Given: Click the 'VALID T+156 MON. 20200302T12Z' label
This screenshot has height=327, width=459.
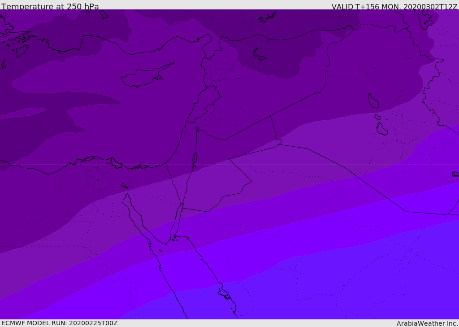Looking at the screenshot, I should 394,7.
